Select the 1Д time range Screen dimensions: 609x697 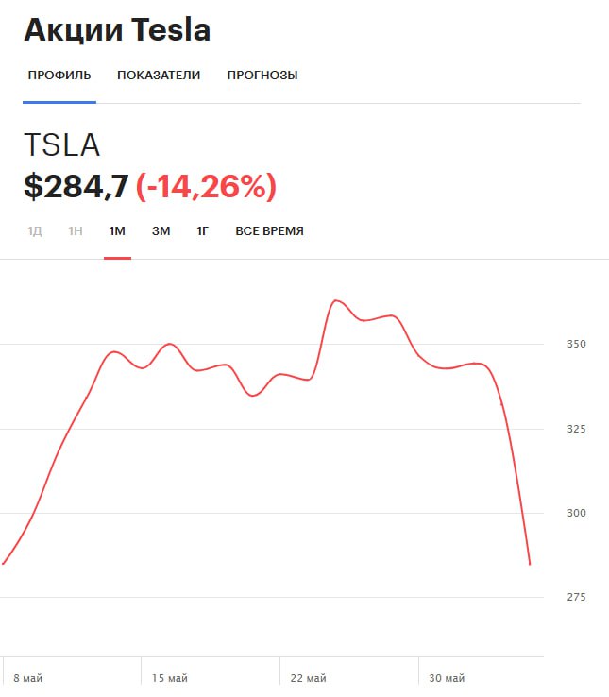(35, 231)
